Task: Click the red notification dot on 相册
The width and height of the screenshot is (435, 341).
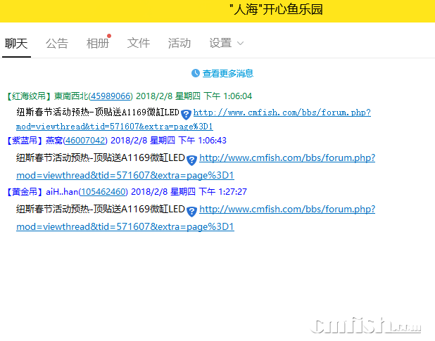Action: tap(109, 36)
